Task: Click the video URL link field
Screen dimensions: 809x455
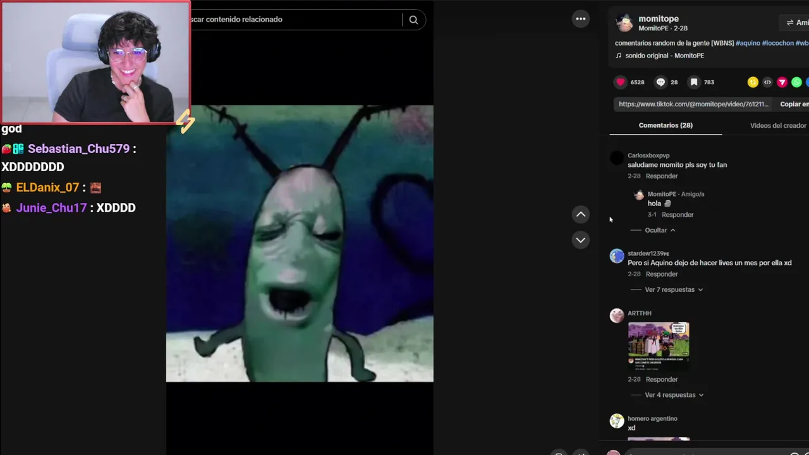Action: (x=693, y=104)
